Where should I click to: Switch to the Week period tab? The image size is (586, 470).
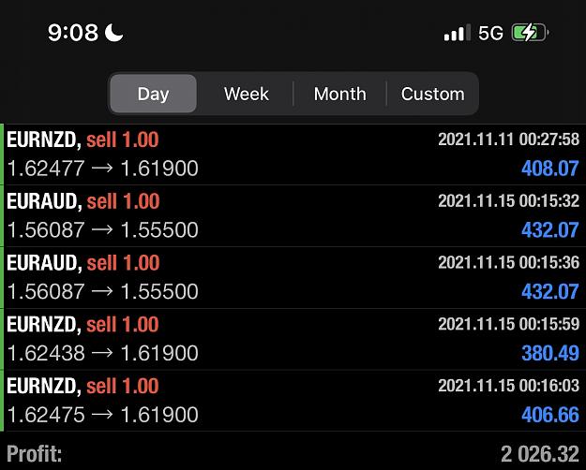tap(247, 94)
